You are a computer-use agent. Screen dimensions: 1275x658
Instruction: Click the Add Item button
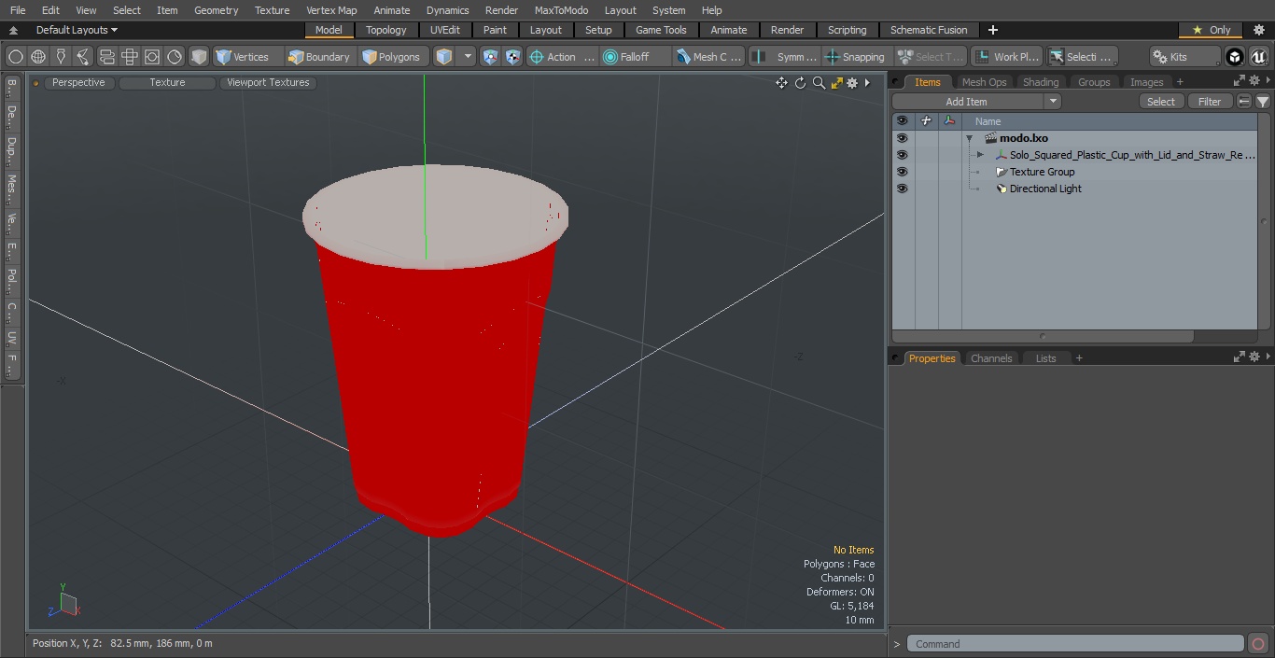pyautogui.click(x=966, y=102)
